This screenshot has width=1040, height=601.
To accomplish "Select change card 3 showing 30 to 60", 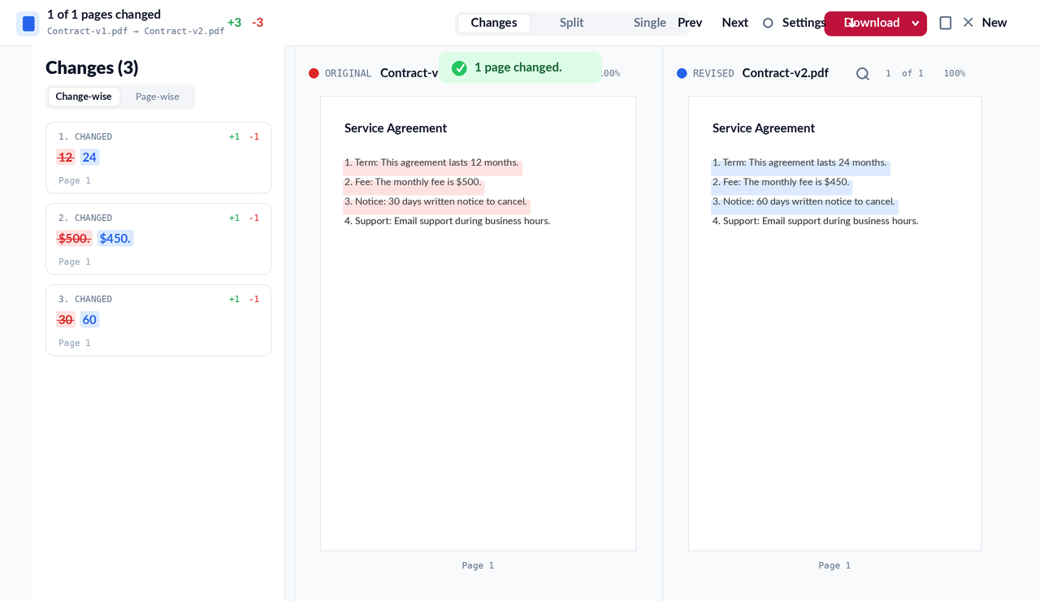I will [x=158, y=320].
